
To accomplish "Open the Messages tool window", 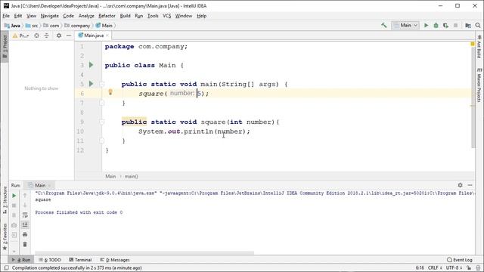I will (115, 260).
